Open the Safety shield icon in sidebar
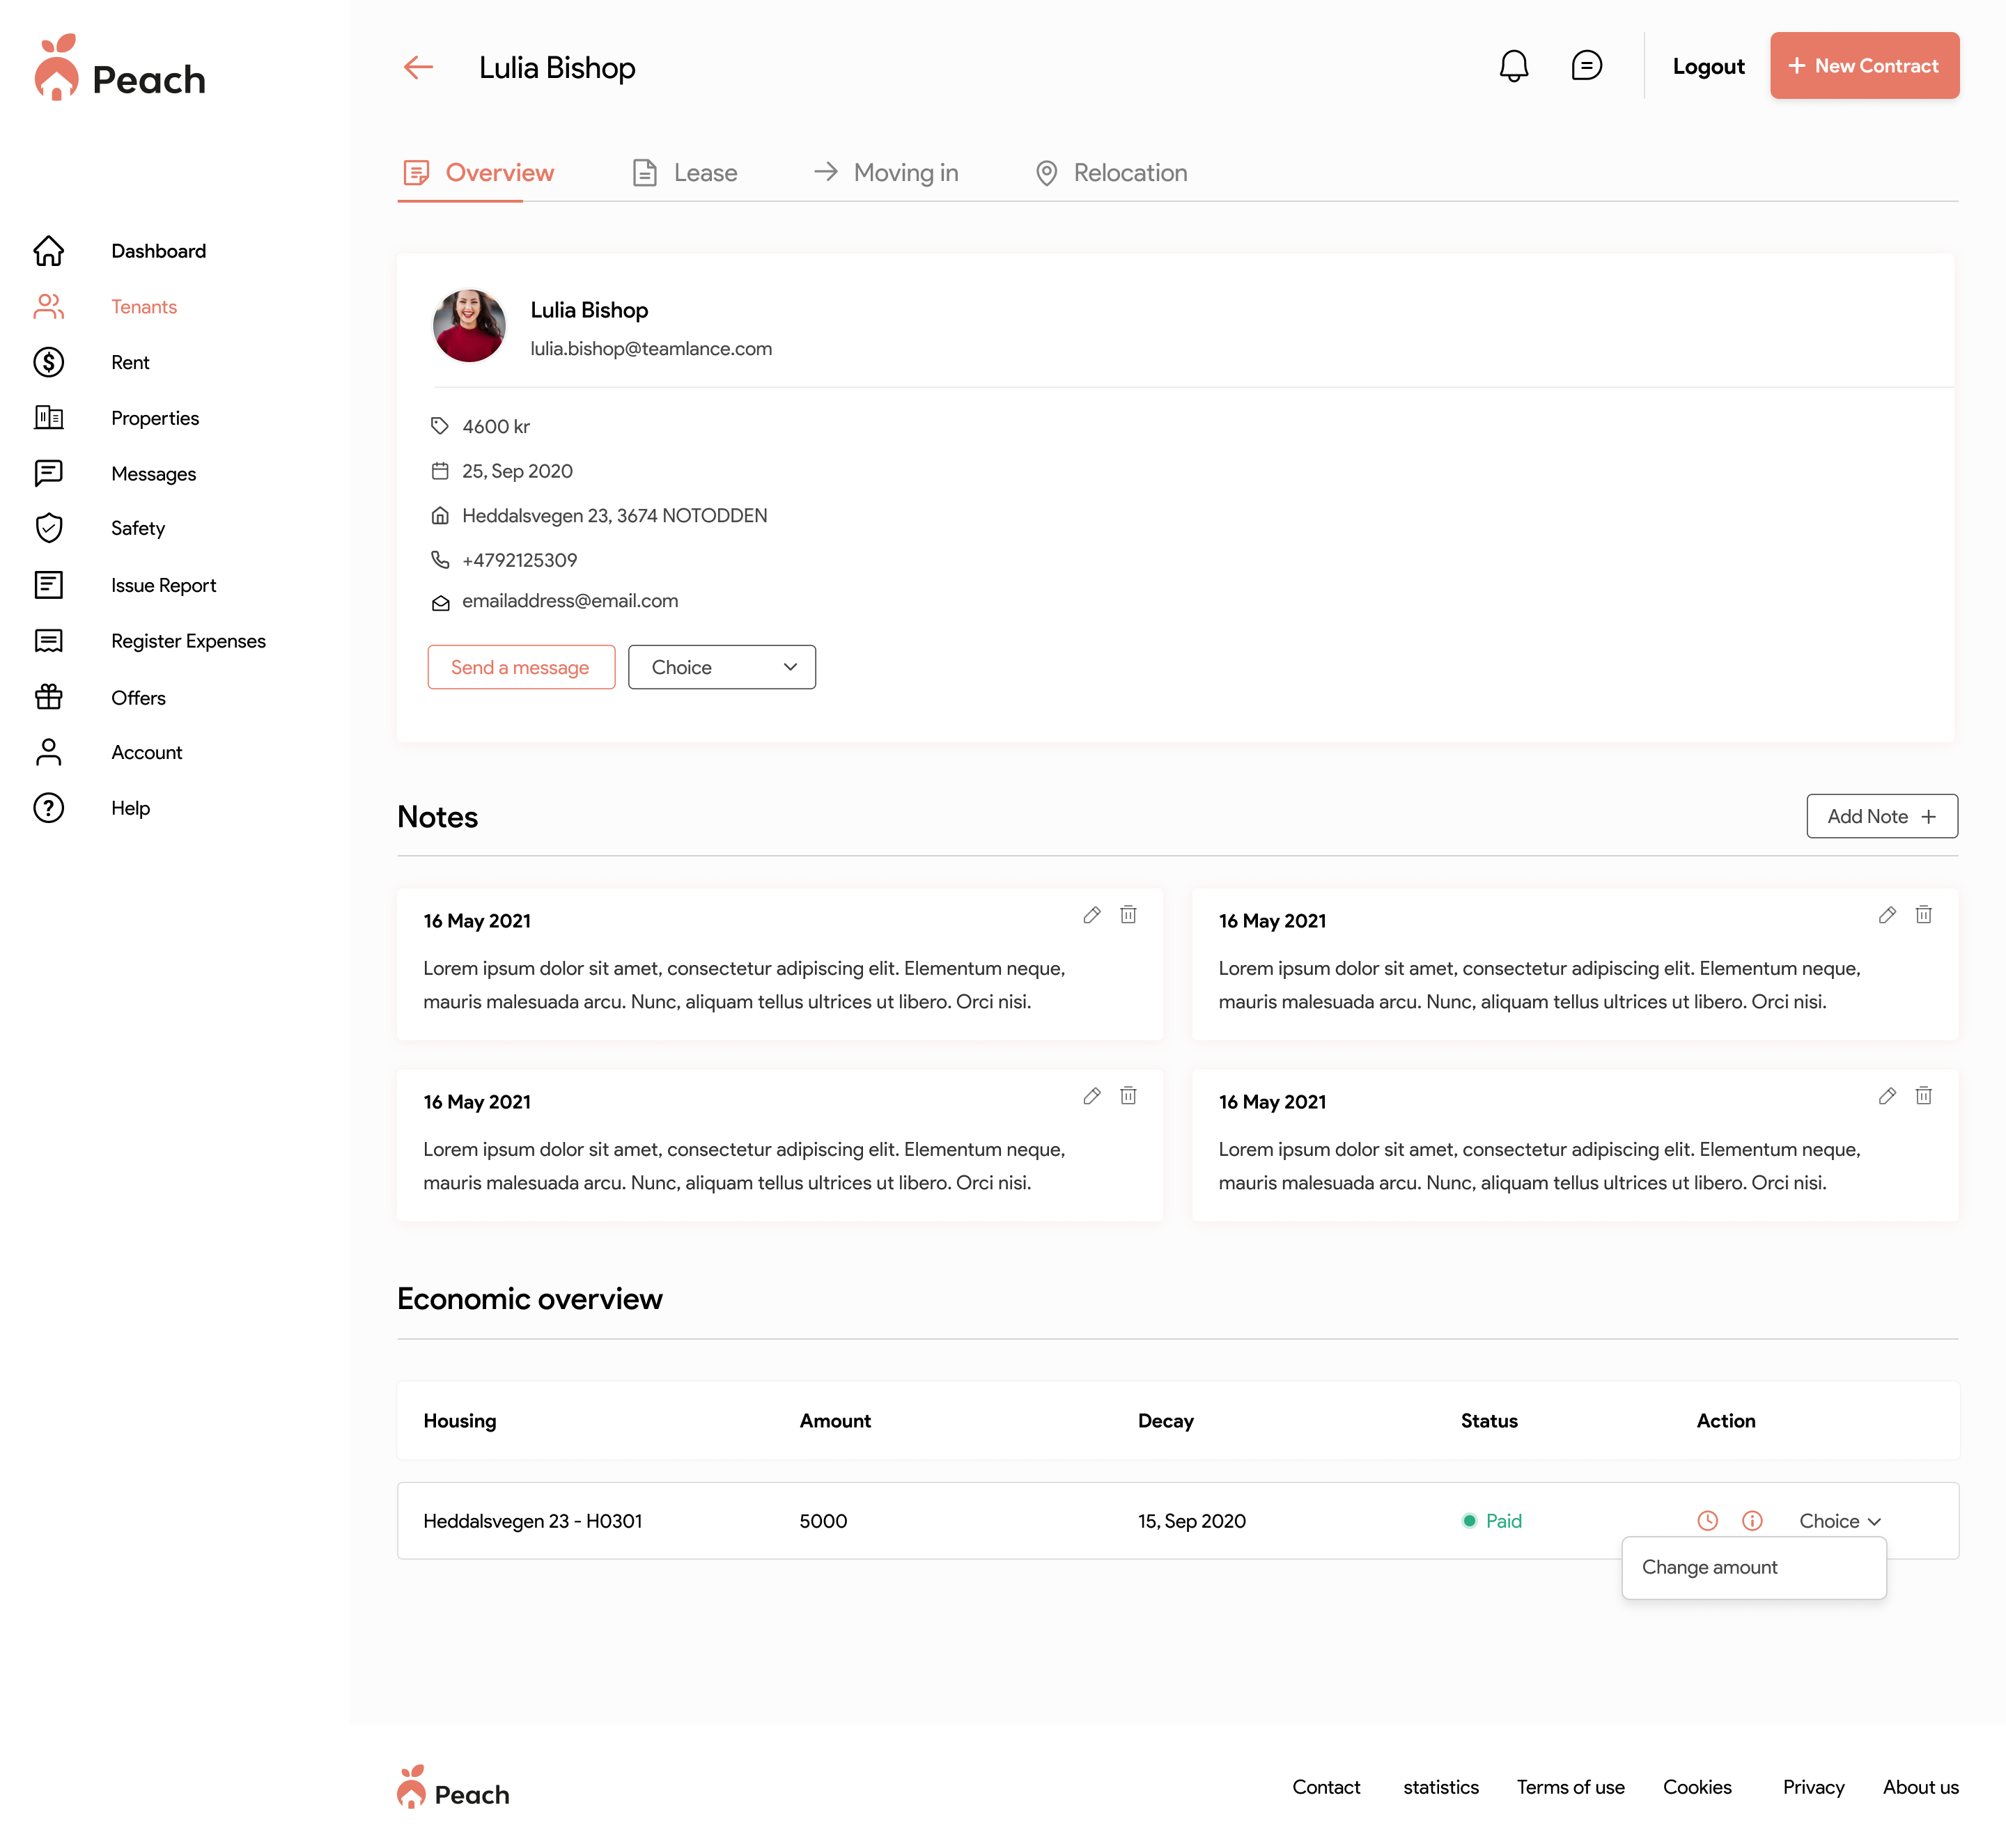 point(48,528)
